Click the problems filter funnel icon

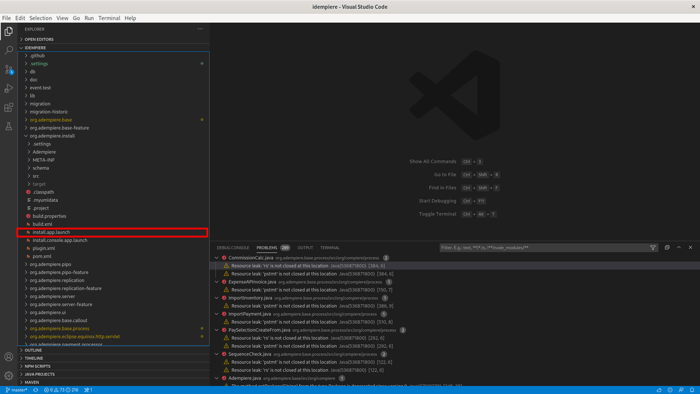[x=653, y=247]
